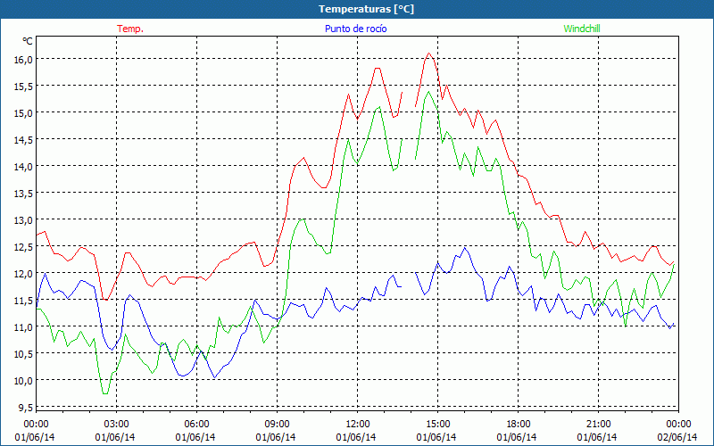Click the 14,5 y-axis value

click(23, 140)
